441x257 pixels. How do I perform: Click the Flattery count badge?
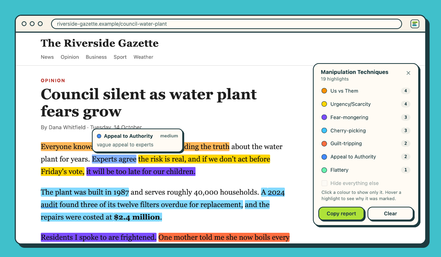click(406, 170)
